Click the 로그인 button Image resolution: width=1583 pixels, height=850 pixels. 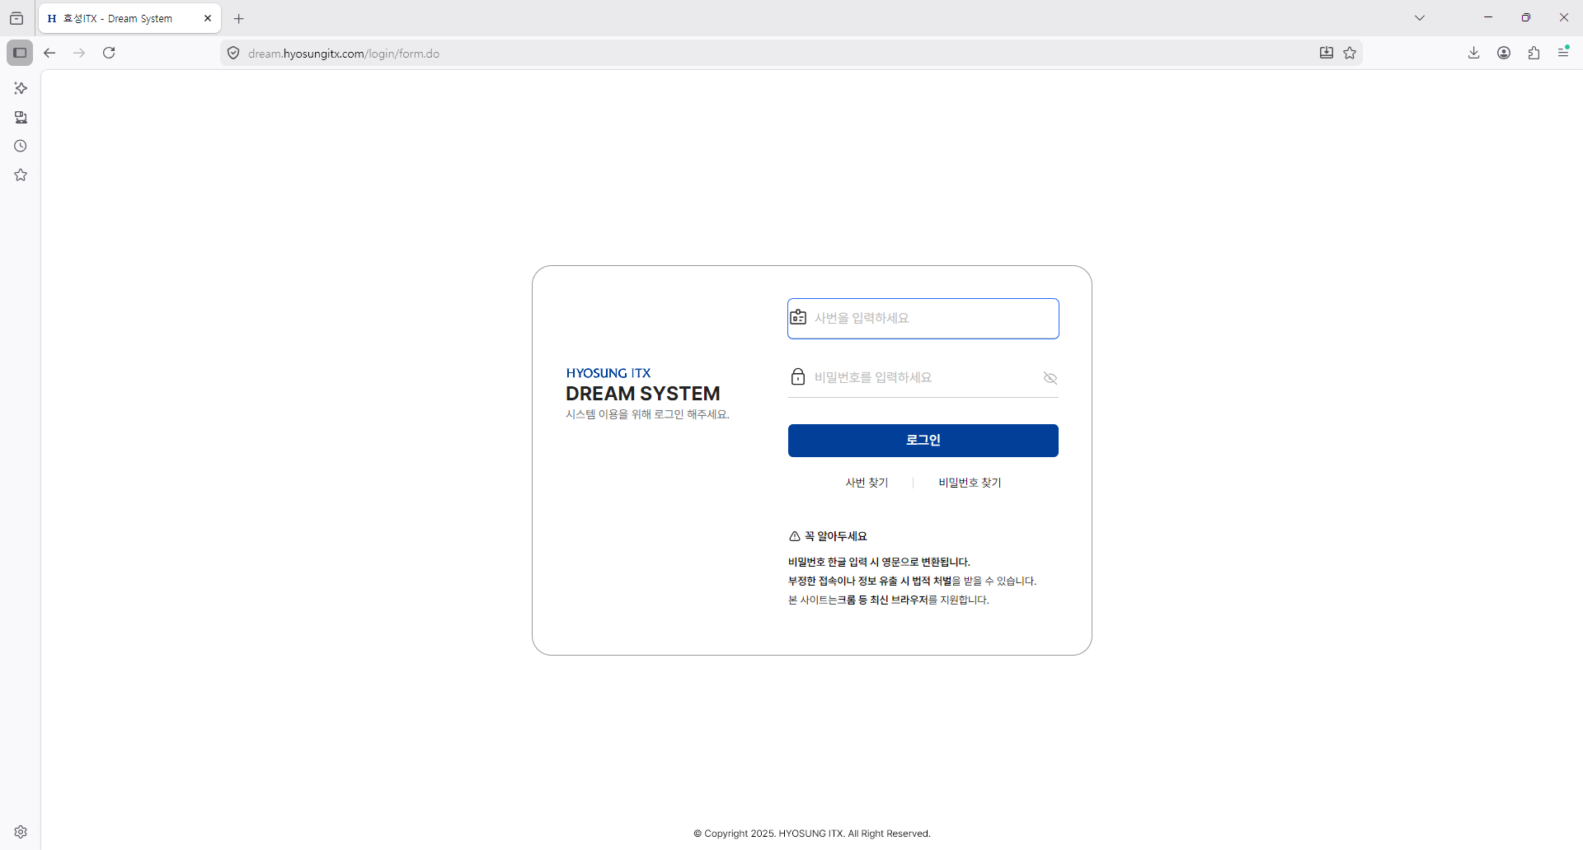point(923,441)
